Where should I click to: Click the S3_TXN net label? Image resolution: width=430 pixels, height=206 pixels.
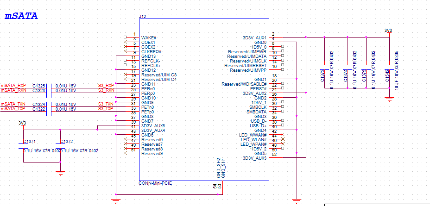(106, 104)
